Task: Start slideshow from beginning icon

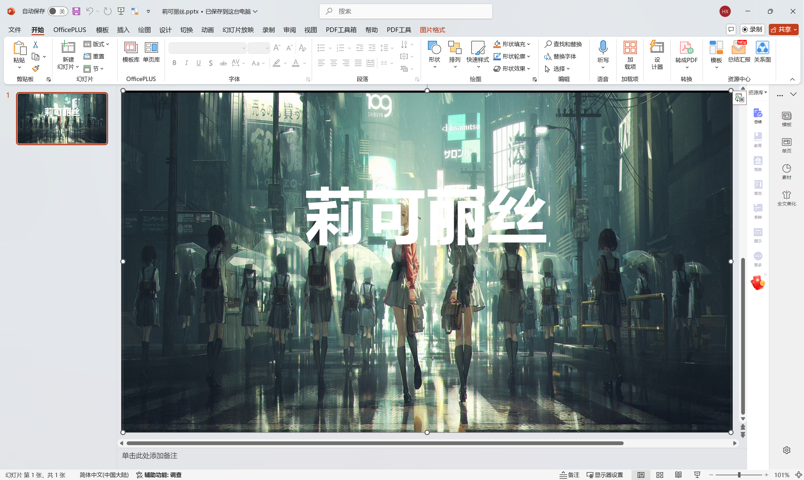Action: point(121,11)
